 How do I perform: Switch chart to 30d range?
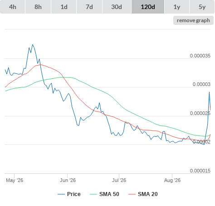pyautogui.click(x=117, y=7)
